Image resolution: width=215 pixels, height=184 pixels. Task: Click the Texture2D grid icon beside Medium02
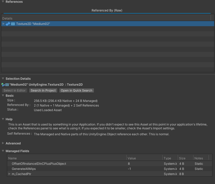click(13, 24)
